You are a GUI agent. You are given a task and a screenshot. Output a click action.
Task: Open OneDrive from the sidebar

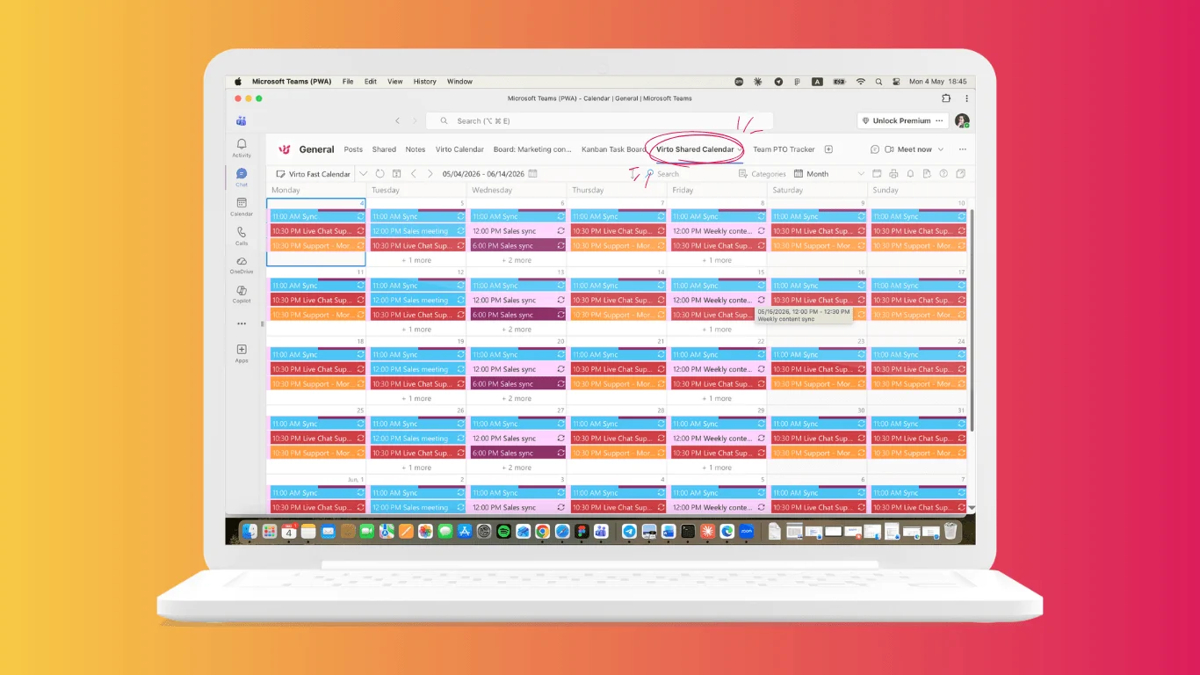[241, 265]
